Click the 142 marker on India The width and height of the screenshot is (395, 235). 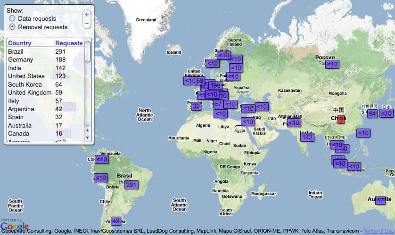pos(307,137)
